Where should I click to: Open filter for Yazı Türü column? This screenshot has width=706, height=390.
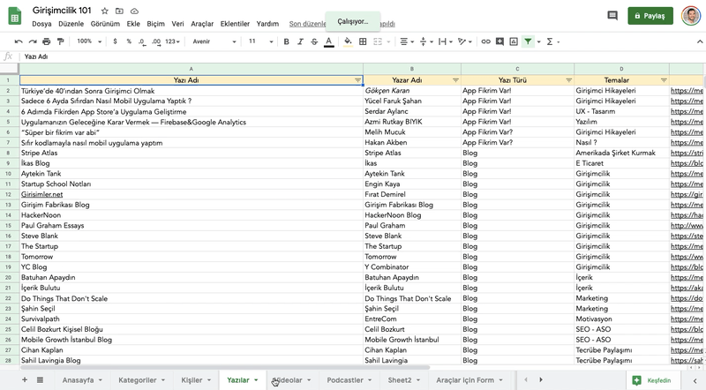[568, 80]
